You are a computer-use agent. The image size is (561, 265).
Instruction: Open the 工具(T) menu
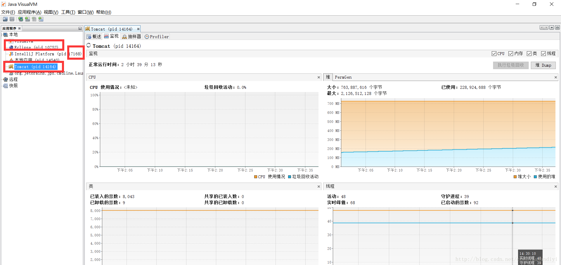pyautogui.click(x=68, y=12)
